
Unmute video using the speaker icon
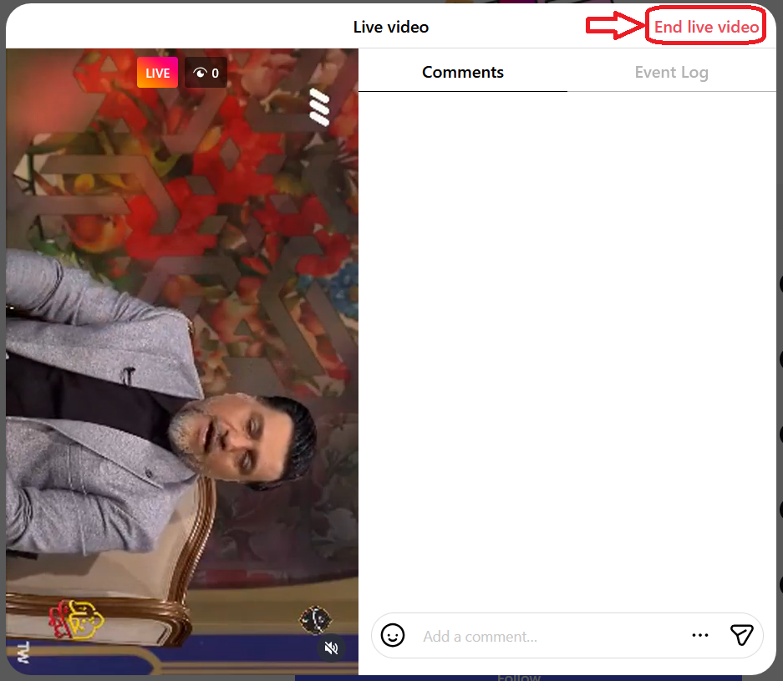[331, 648]
